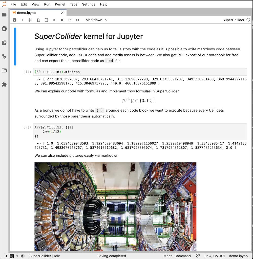Copy the selected cell from the toolbar
The height and width of the screenshot is (259, 253).
[x=38, y=20]
